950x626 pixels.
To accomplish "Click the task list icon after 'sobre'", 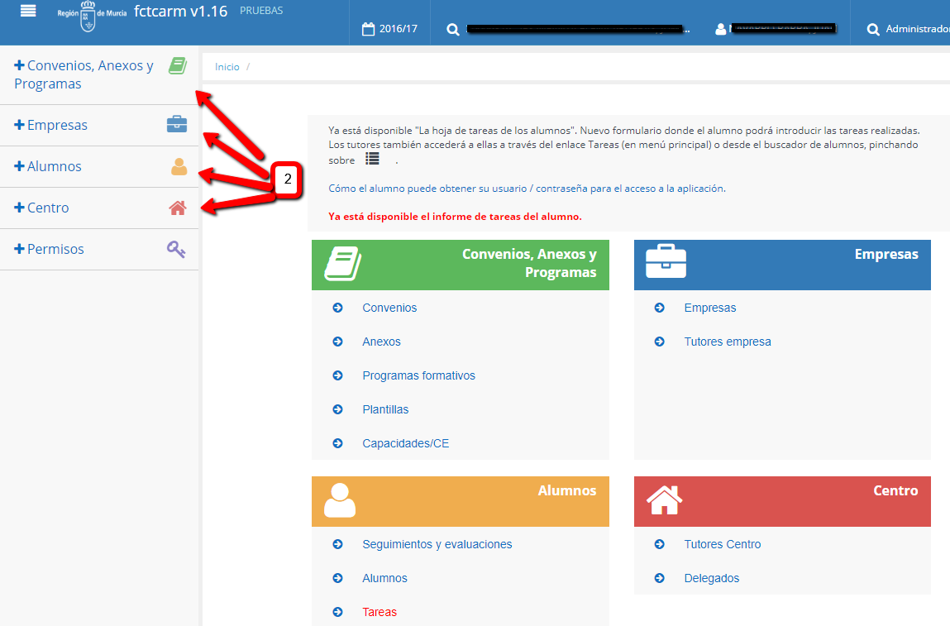I will (372, 159).
